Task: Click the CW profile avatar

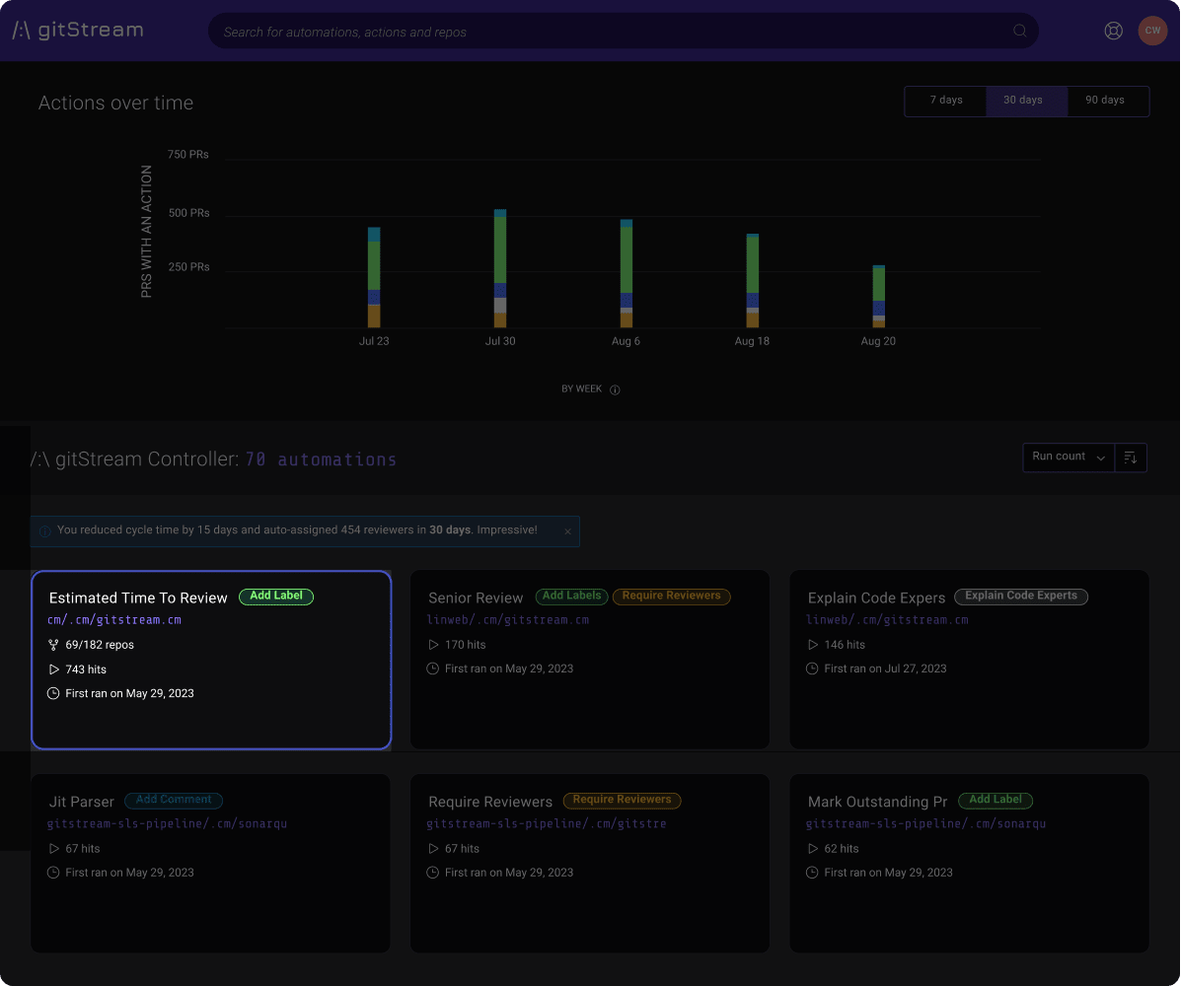Action: click(1152, 31)
